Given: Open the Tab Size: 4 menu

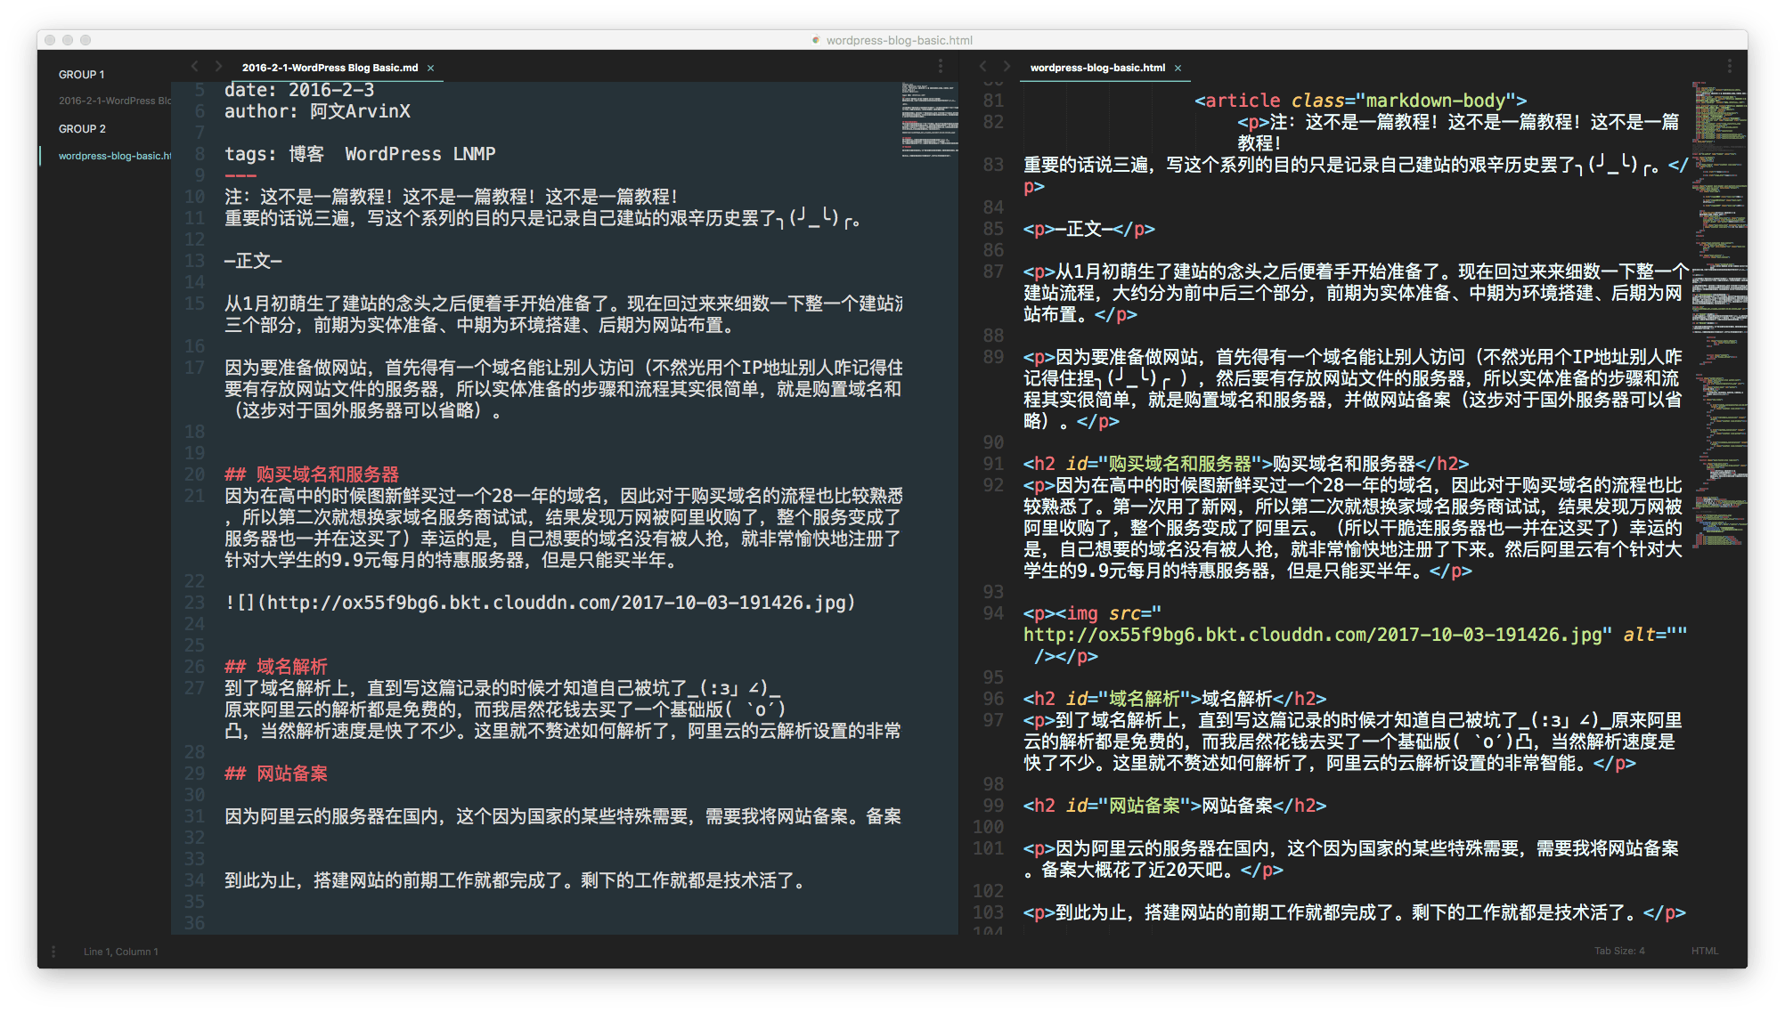Looking at the screenshot, I should [x=1618, y=951].
